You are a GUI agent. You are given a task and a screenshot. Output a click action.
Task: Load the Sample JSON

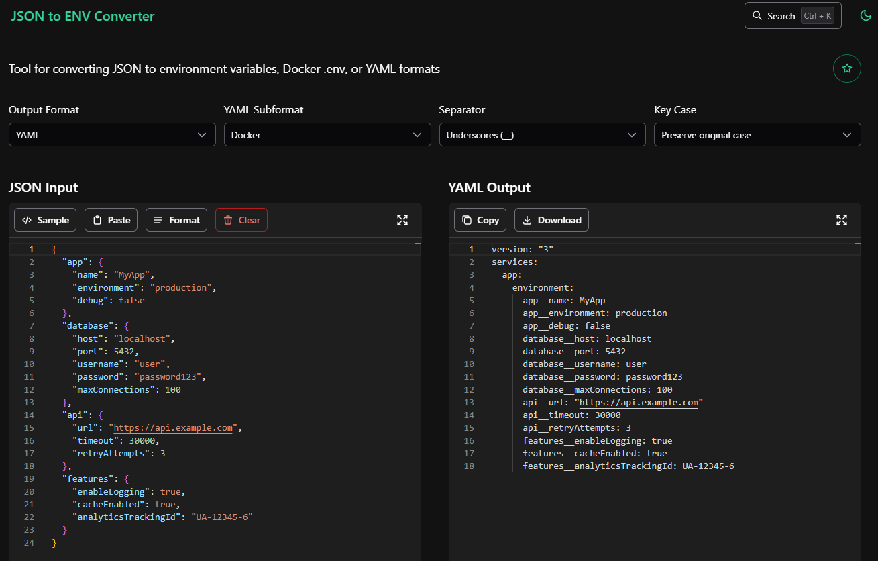(45, 219)
